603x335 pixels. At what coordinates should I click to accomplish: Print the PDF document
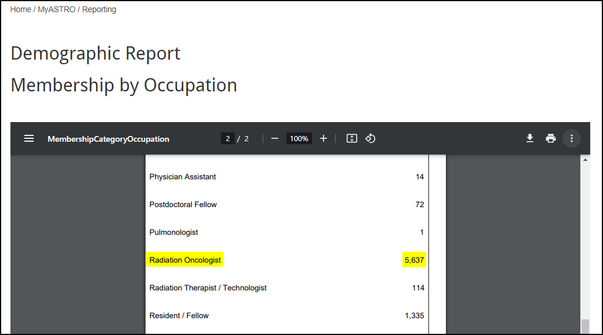click(x=550, y=139)
